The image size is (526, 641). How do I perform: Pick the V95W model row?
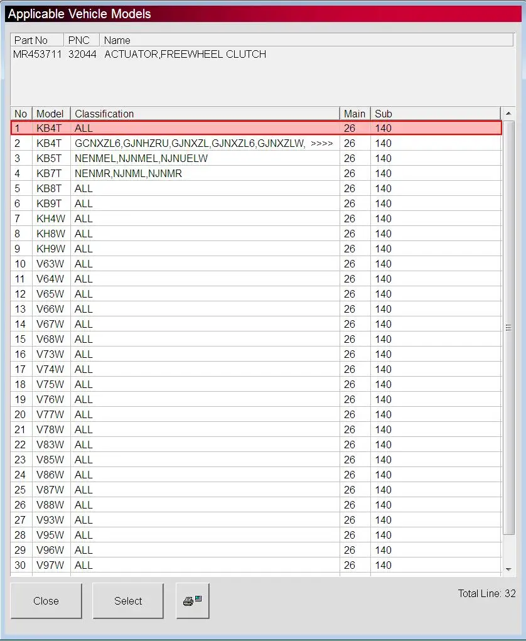click(256, 535)
